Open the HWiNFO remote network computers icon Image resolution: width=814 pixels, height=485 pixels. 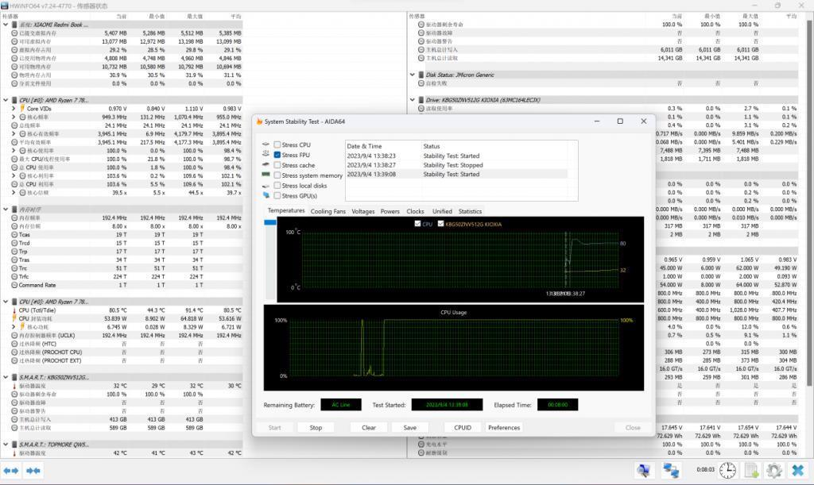click(x=671, y=471)
